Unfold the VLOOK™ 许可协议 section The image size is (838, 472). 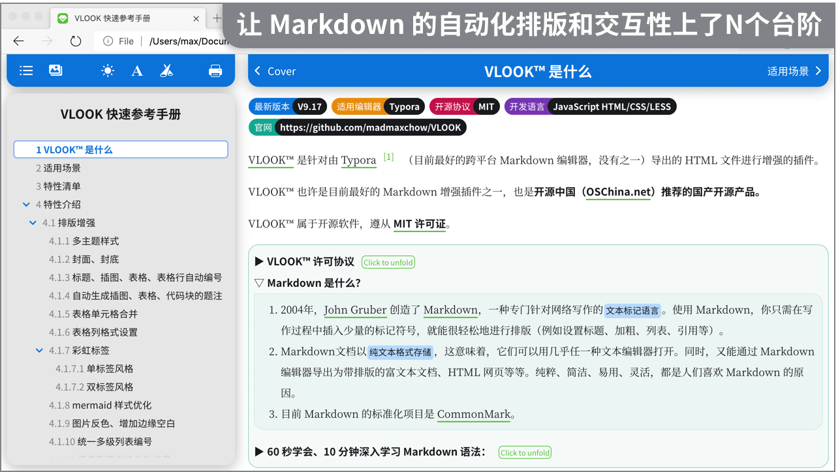[x=388, y=262]
